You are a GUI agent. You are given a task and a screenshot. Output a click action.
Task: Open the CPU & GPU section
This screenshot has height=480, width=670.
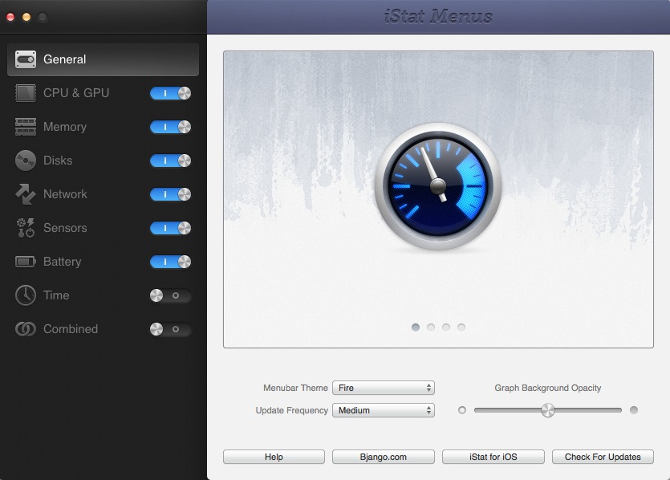tap(76, 93)
